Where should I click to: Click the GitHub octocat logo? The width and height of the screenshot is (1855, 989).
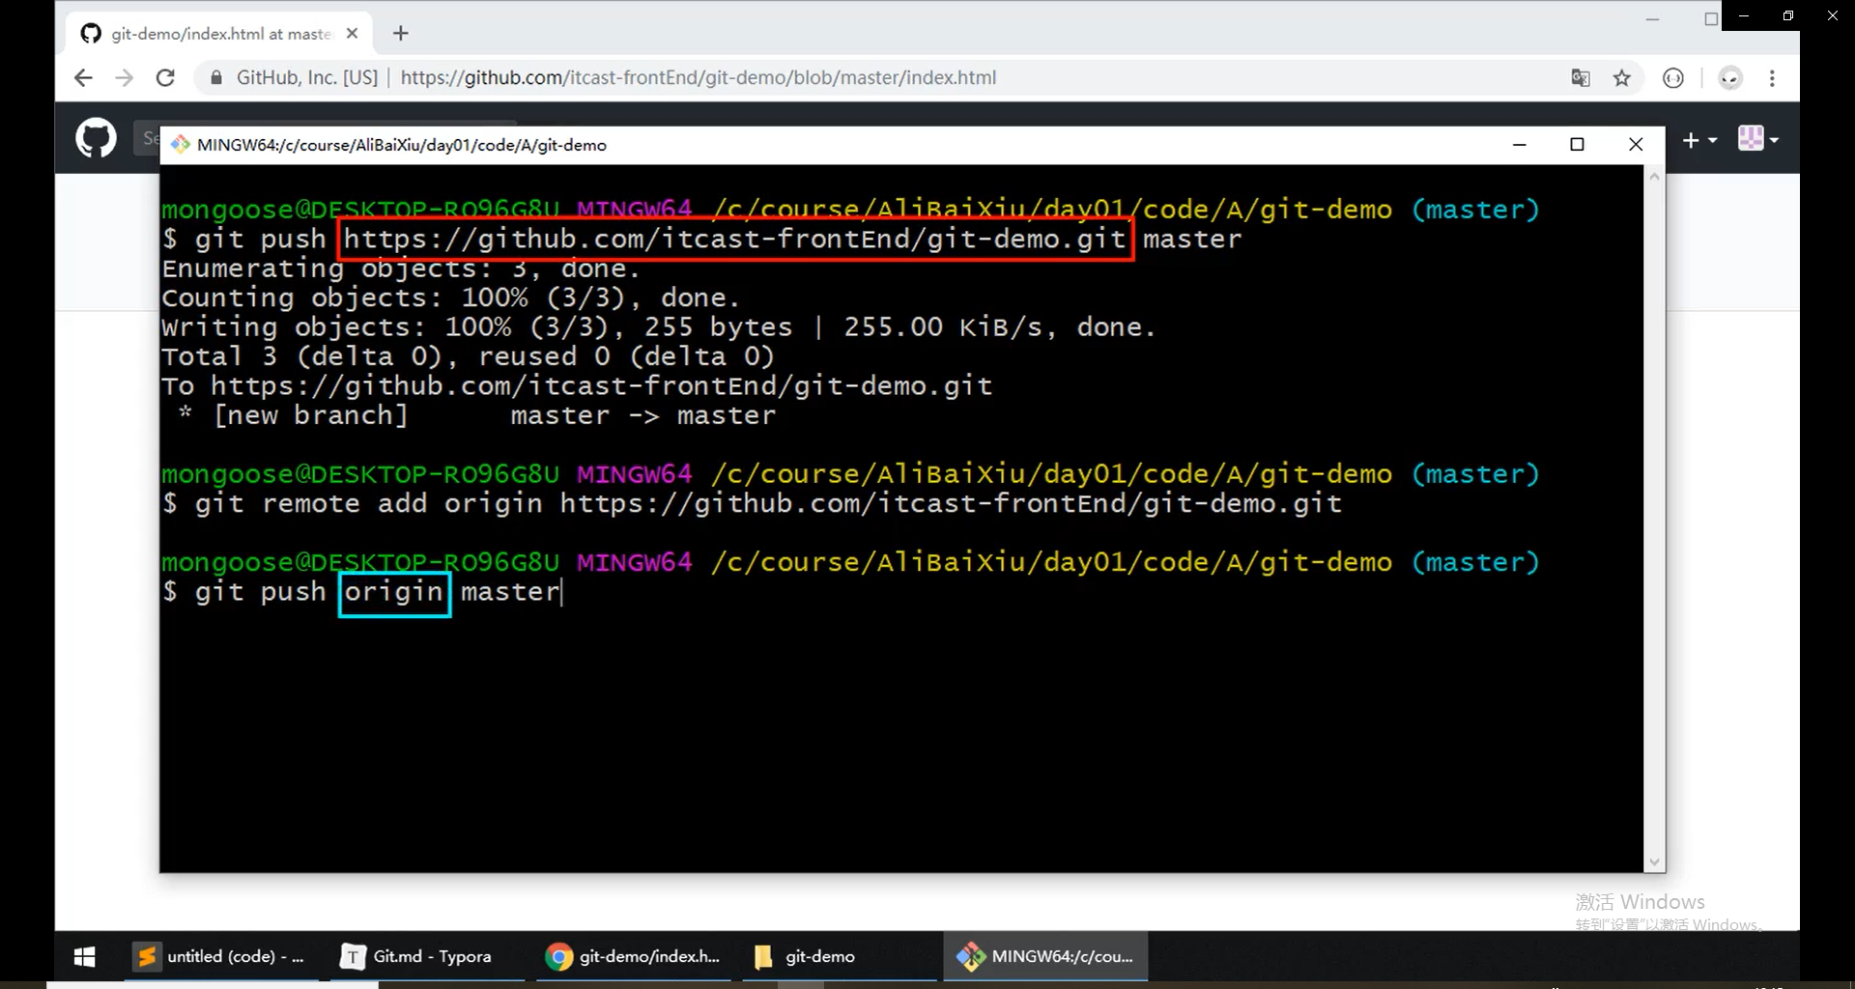point(96,137)
